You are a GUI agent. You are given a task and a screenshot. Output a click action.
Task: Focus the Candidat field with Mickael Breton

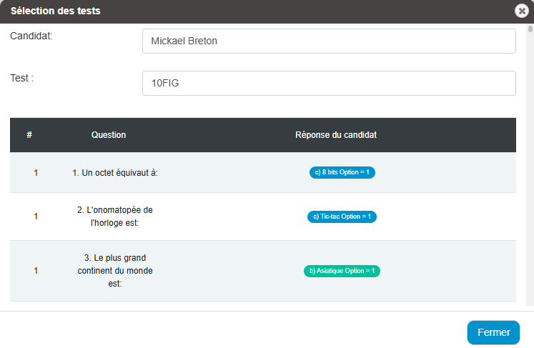pos(329,41)
